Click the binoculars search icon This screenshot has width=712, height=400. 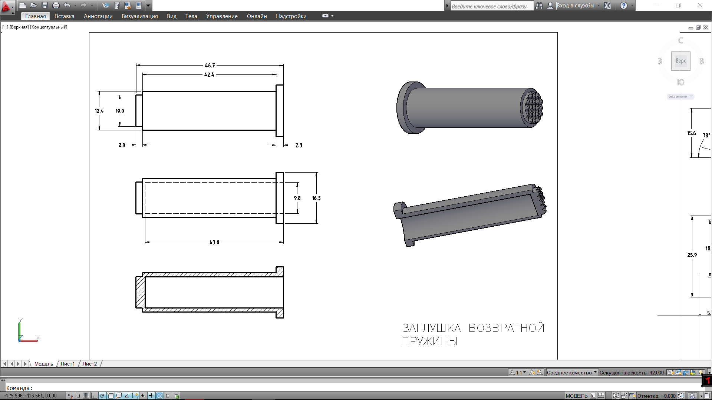pyautogui.click(x=539, y=6)
